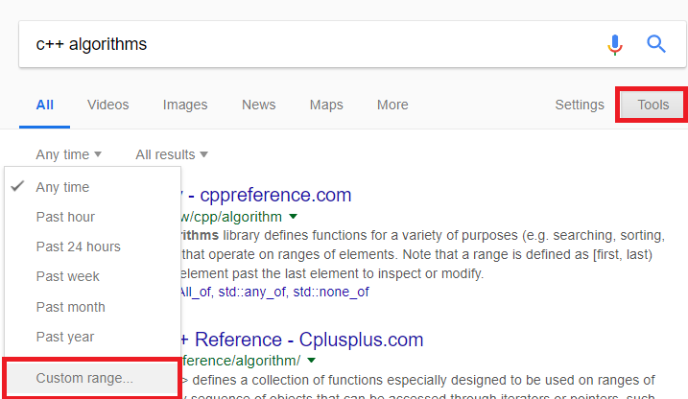
Task: Toggle the Tools button
Action: pyautogui.click(x=652, y=105)
